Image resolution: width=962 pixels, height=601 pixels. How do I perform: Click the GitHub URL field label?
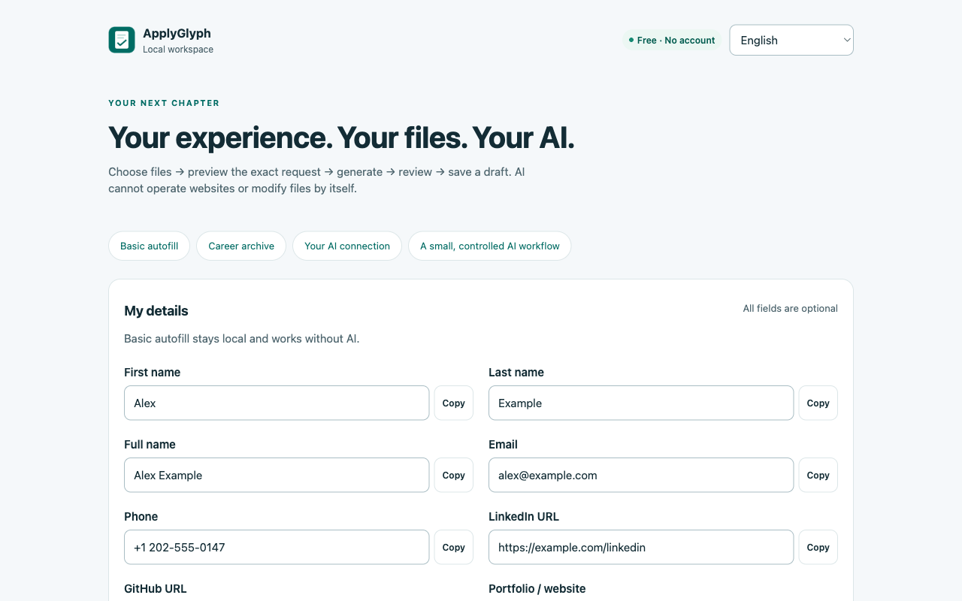pyautogui.click(x=155, y=589)
